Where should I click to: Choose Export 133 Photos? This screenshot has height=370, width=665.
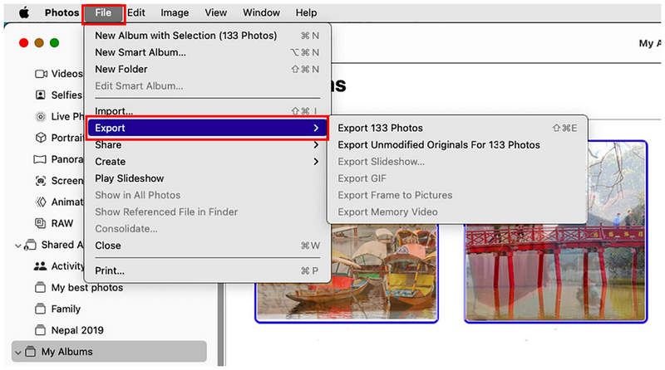pyautogui.click(x=457, y=128)
